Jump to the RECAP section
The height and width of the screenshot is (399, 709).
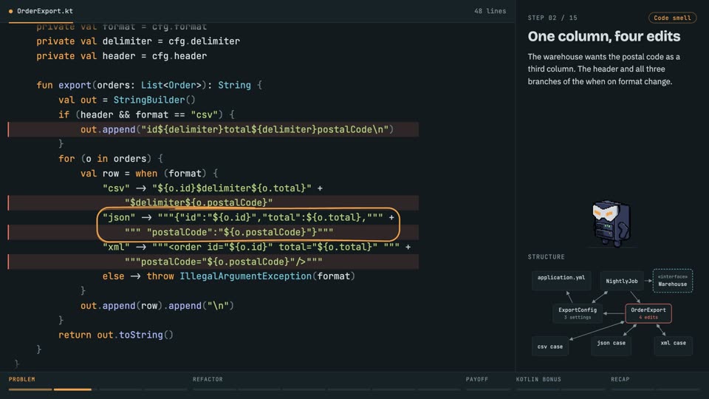[x=620, y=379]
